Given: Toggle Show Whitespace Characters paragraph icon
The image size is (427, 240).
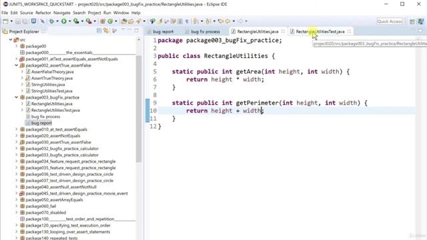Looking at the screenshot, I should coord(187,21).
